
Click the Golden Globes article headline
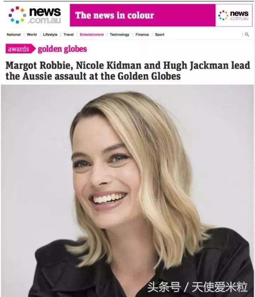point(128,71)
